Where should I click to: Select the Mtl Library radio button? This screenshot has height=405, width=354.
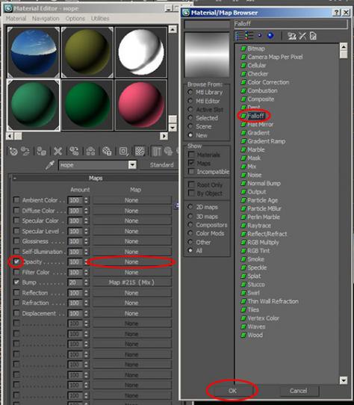190,92
